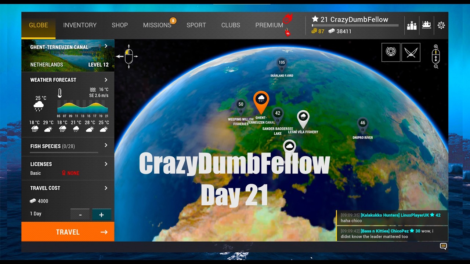The image size is (470, 264).
Task: Click the silver cash balance icon
Action: 332,31
